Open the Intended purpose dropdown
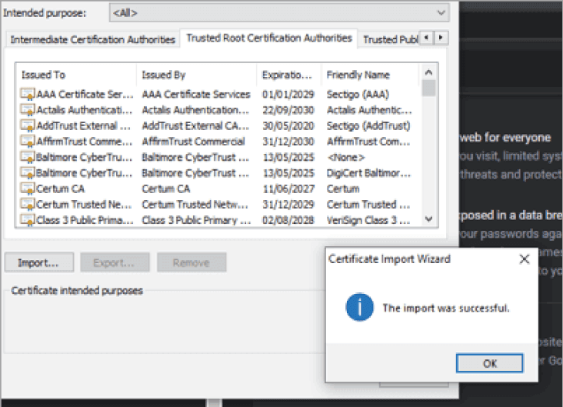This screenshot has height=407, width=563. tap(279, 13)
